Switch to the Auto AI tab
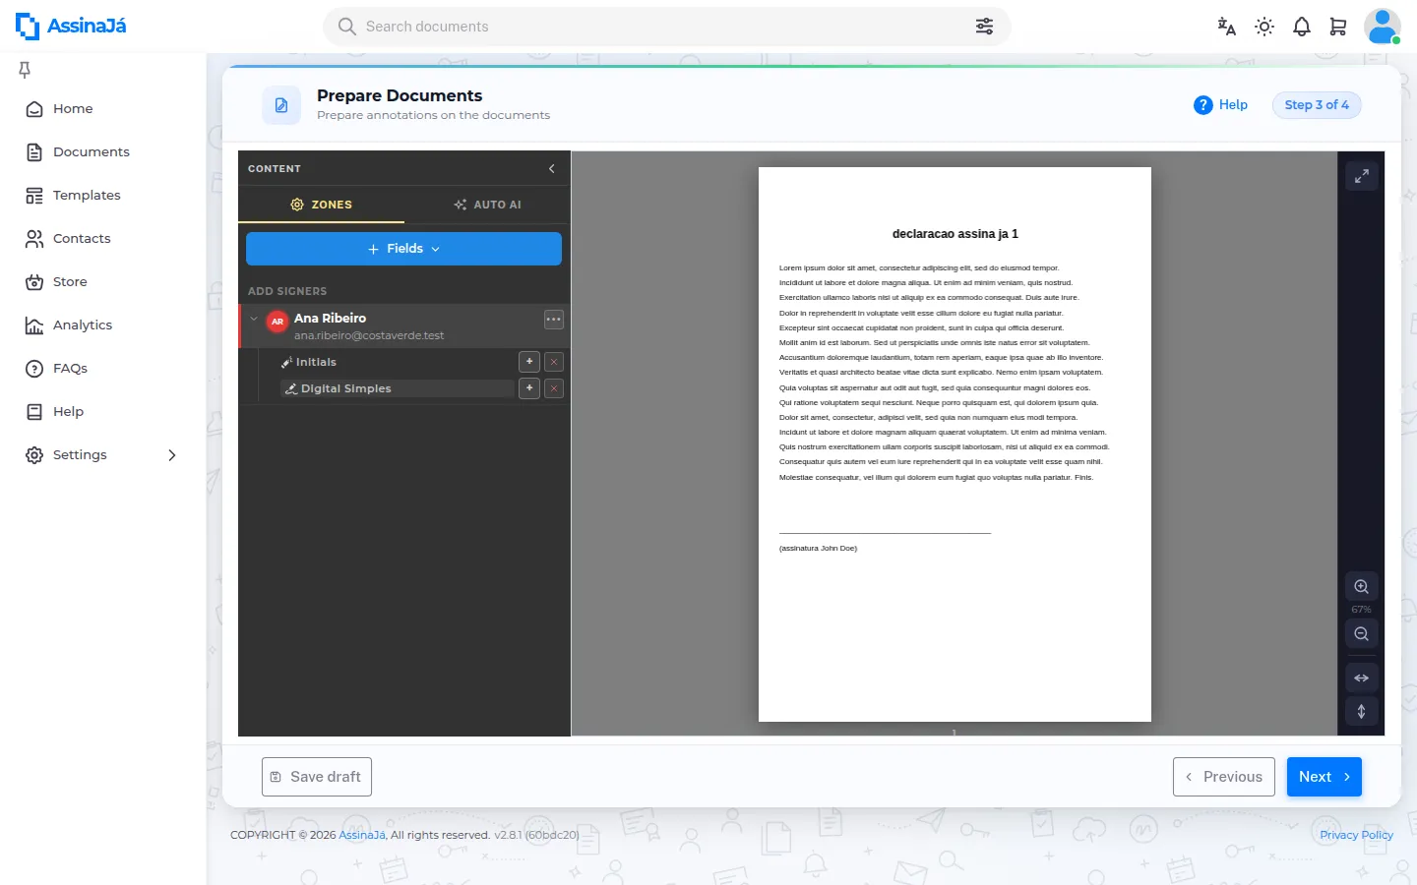Screen dimensions: 1417x885 (x=488, y=205)
